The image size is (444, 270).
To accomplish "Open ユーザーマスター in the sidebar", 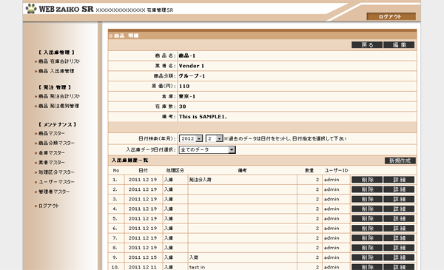I will pyautogui.click(x=56, y=182).
